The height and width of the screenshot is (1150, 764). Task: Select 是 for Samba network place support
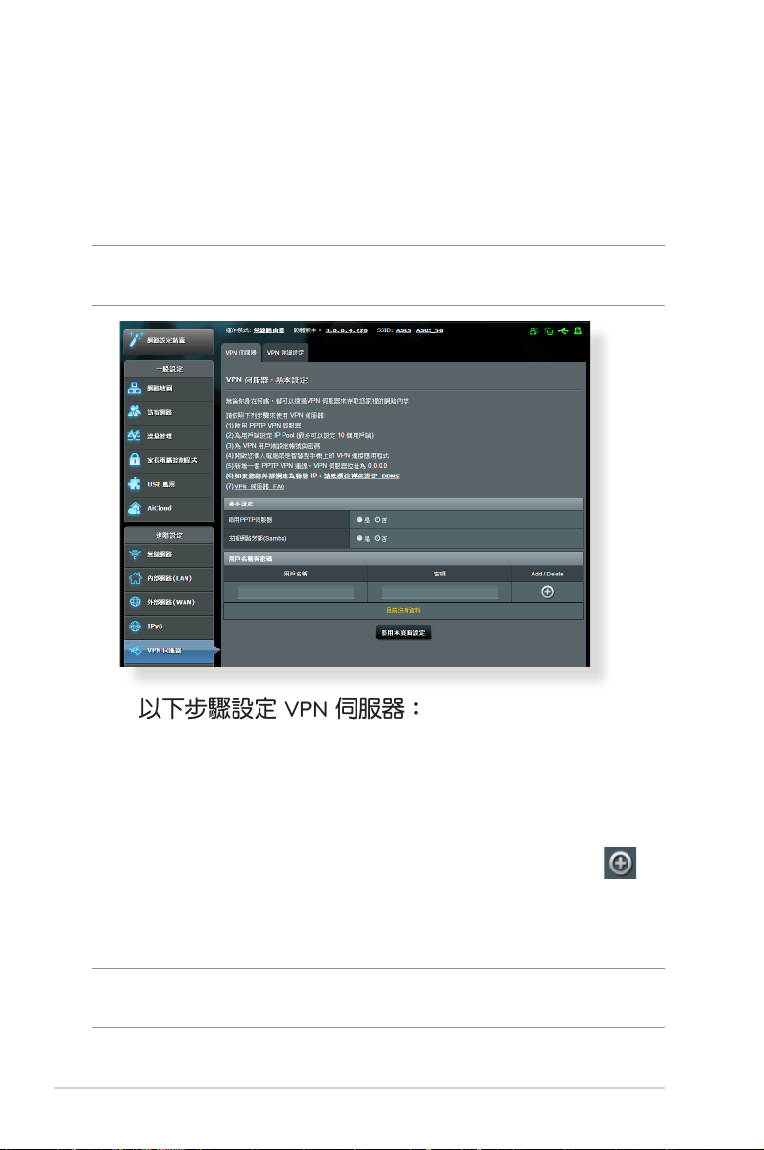click(359, 538)
